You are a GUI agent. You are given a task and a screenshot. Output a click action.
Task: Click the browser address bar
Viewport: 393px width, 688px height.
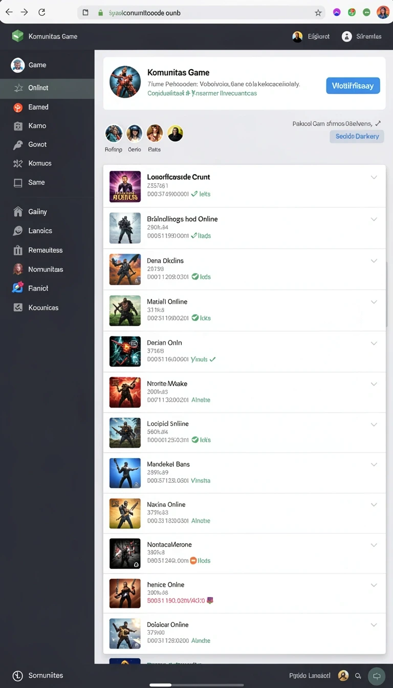coord(202,13)
